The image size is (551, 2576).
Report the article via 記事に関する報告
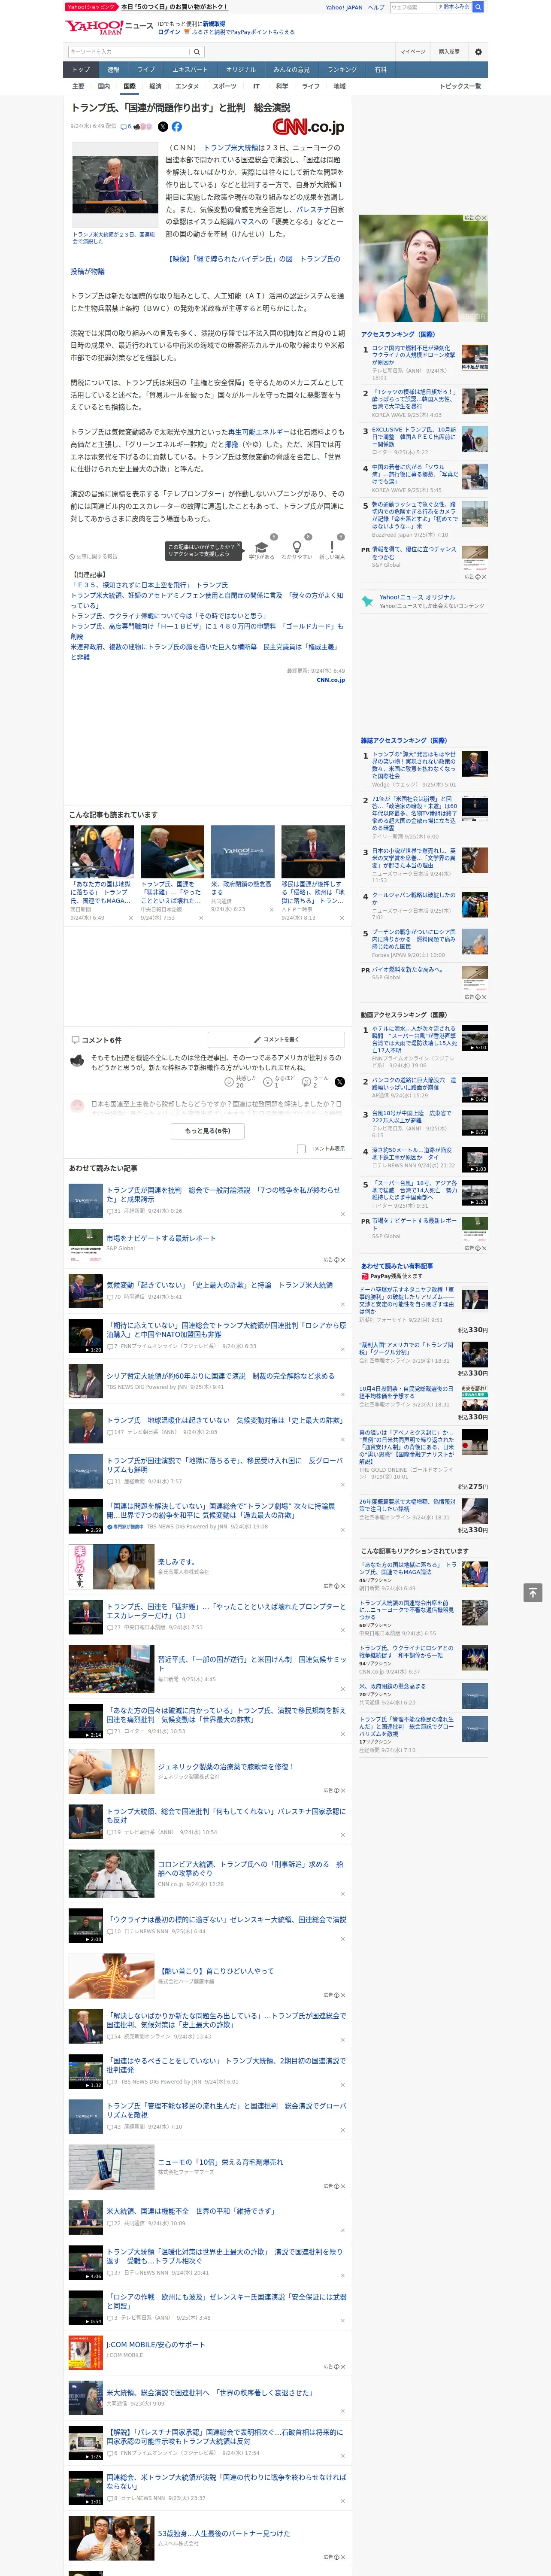click(x=93, y=556)
